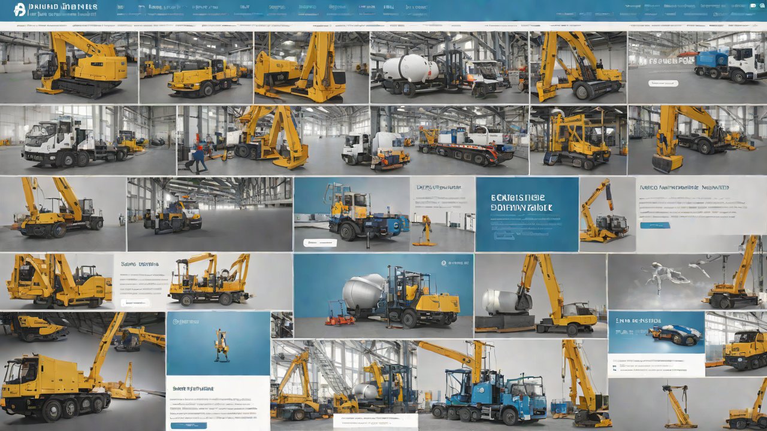Screen dimensions: 767x431
Task: Click the small white icon at header's far right
Action: 753,6
